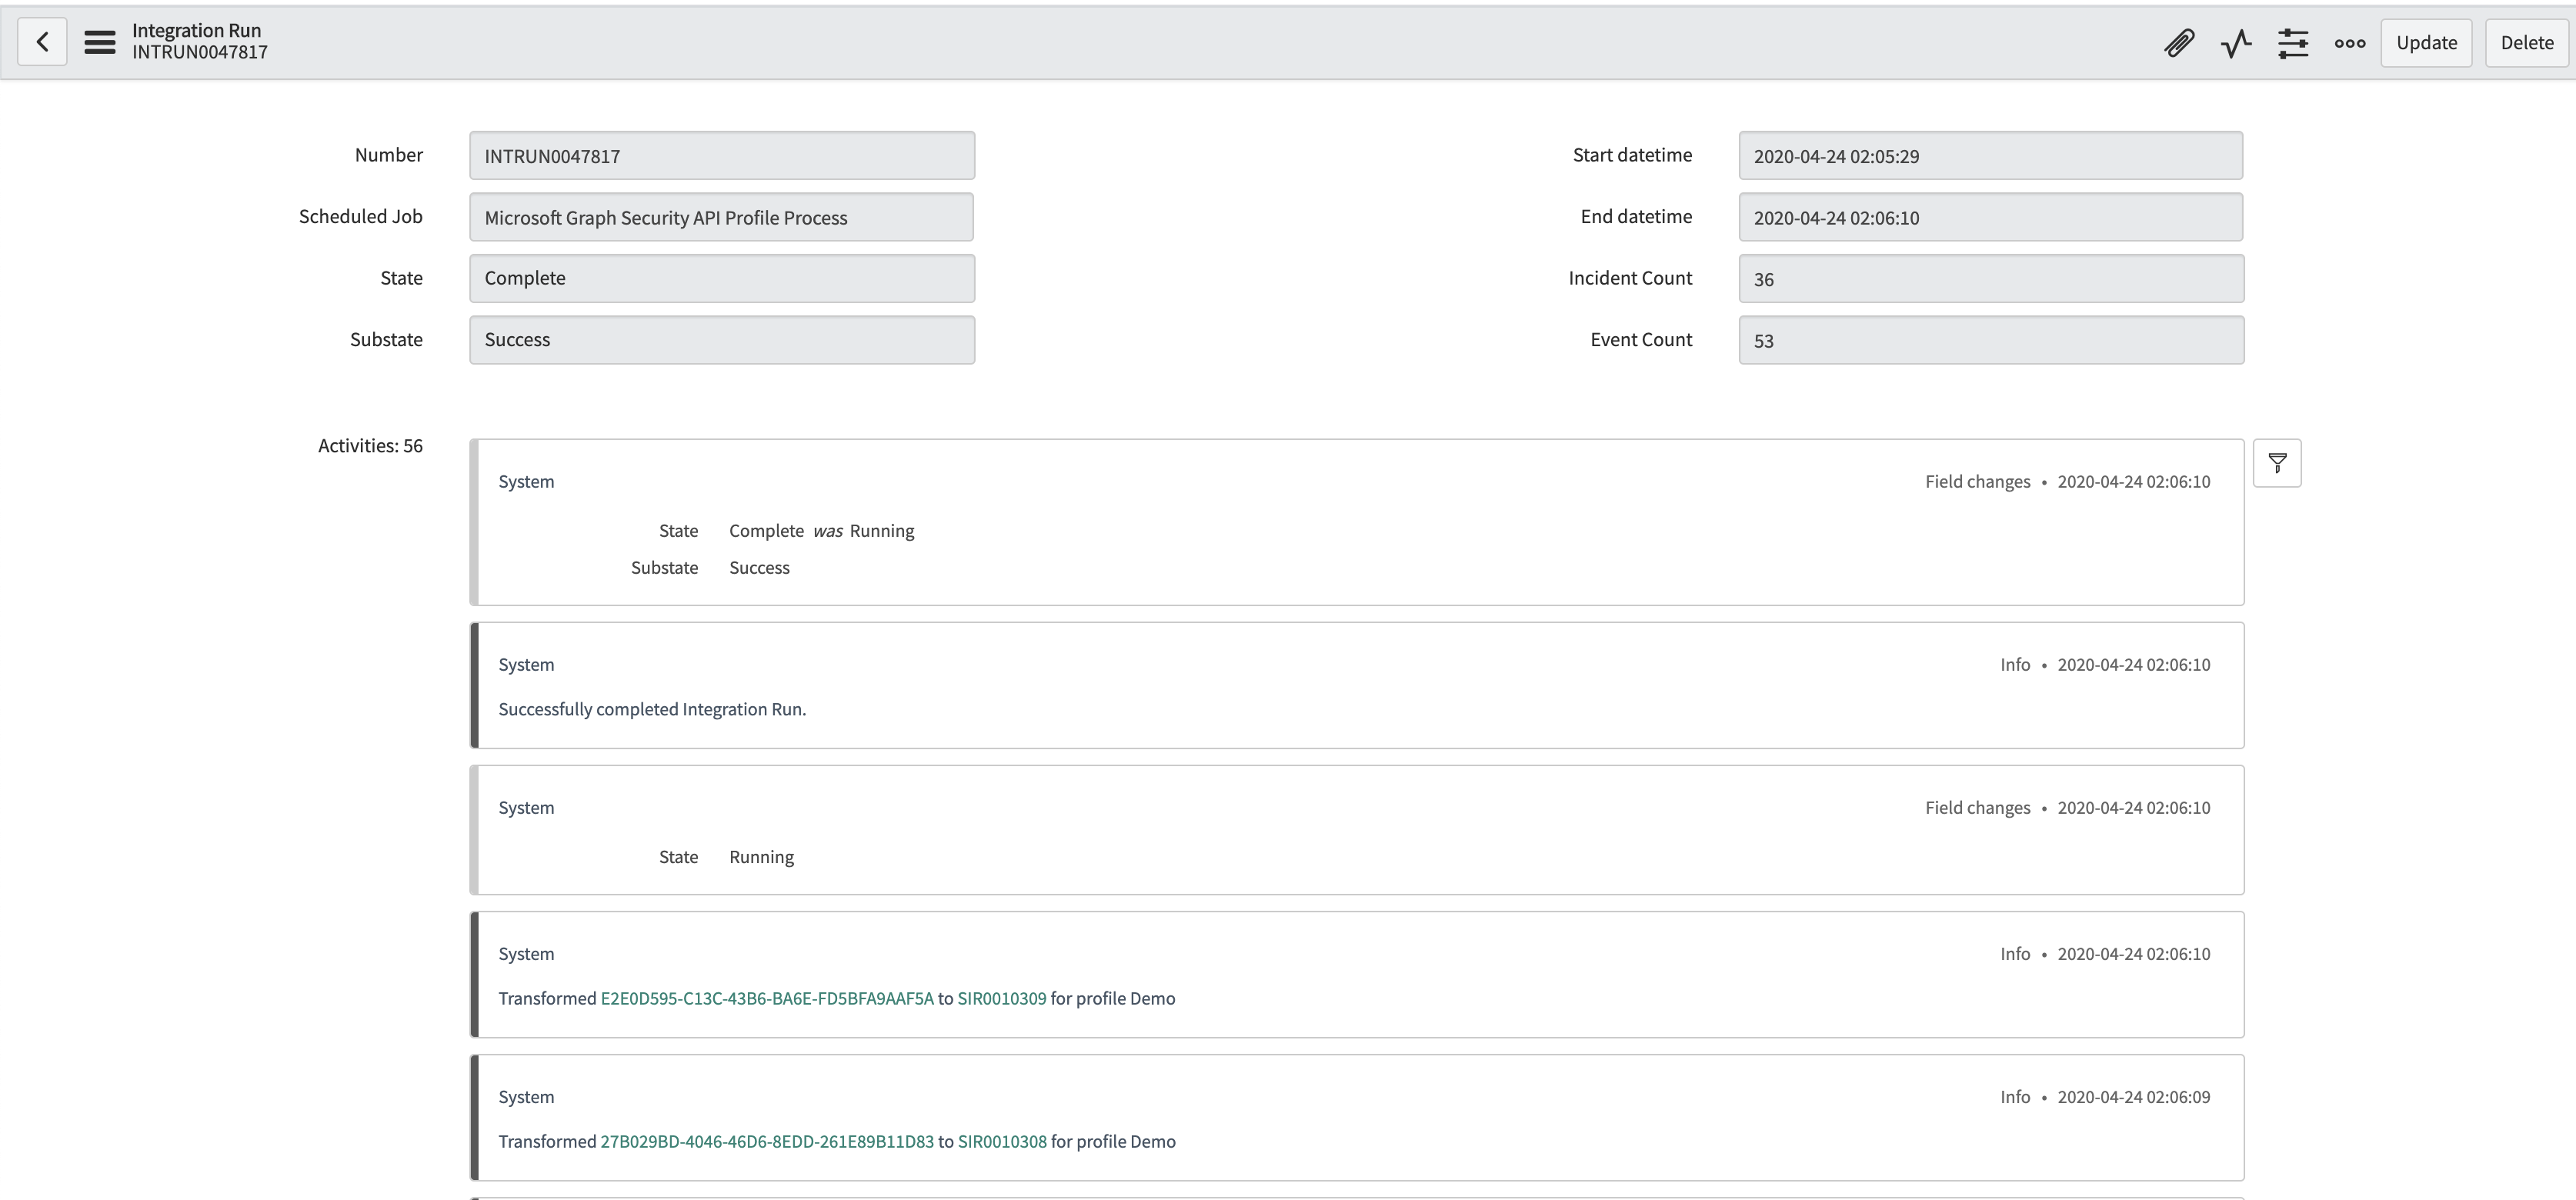Open the hamburger context menu
Viewport: 2576px width, 1200px height.
coord(99,42)
